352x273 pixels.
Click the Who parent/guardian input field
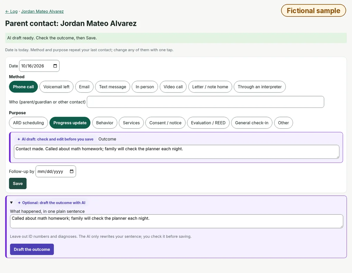(x=205, y=102)
